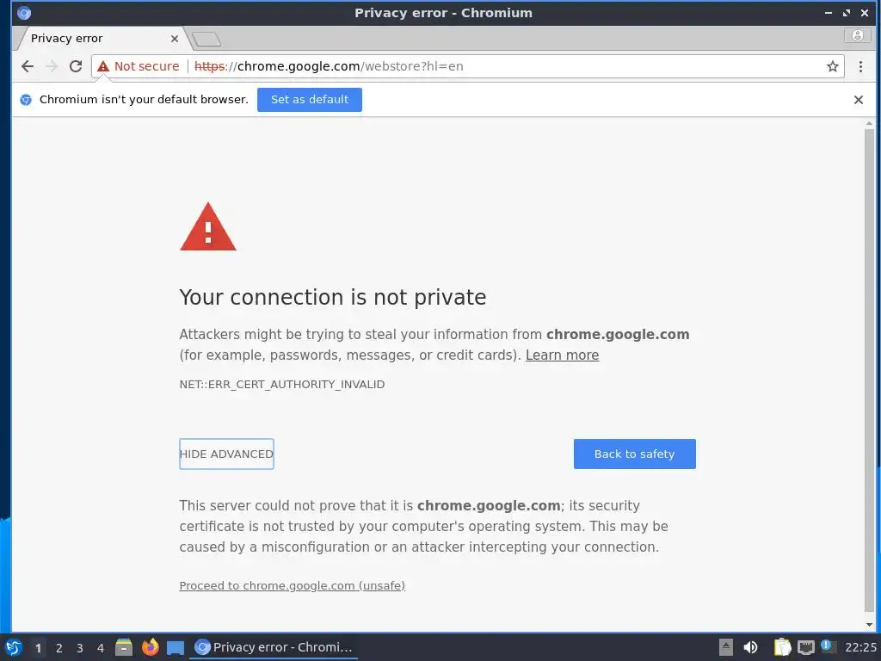The height and width of the screenshot is (661, 881).
Task: Bookmark this page with the star icon
Action: (x=832, y=66)
